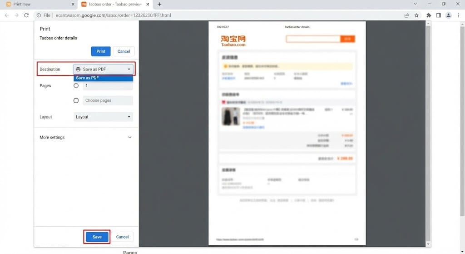Click the 'Choose pages' input field
Image resolution: width=465 pixels, height=254 pixels.
(108, 100)
